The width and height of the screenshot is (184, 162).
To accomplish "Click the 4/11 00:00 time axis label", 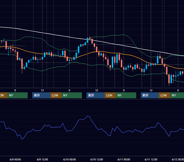I will click(x=124, y=159).
